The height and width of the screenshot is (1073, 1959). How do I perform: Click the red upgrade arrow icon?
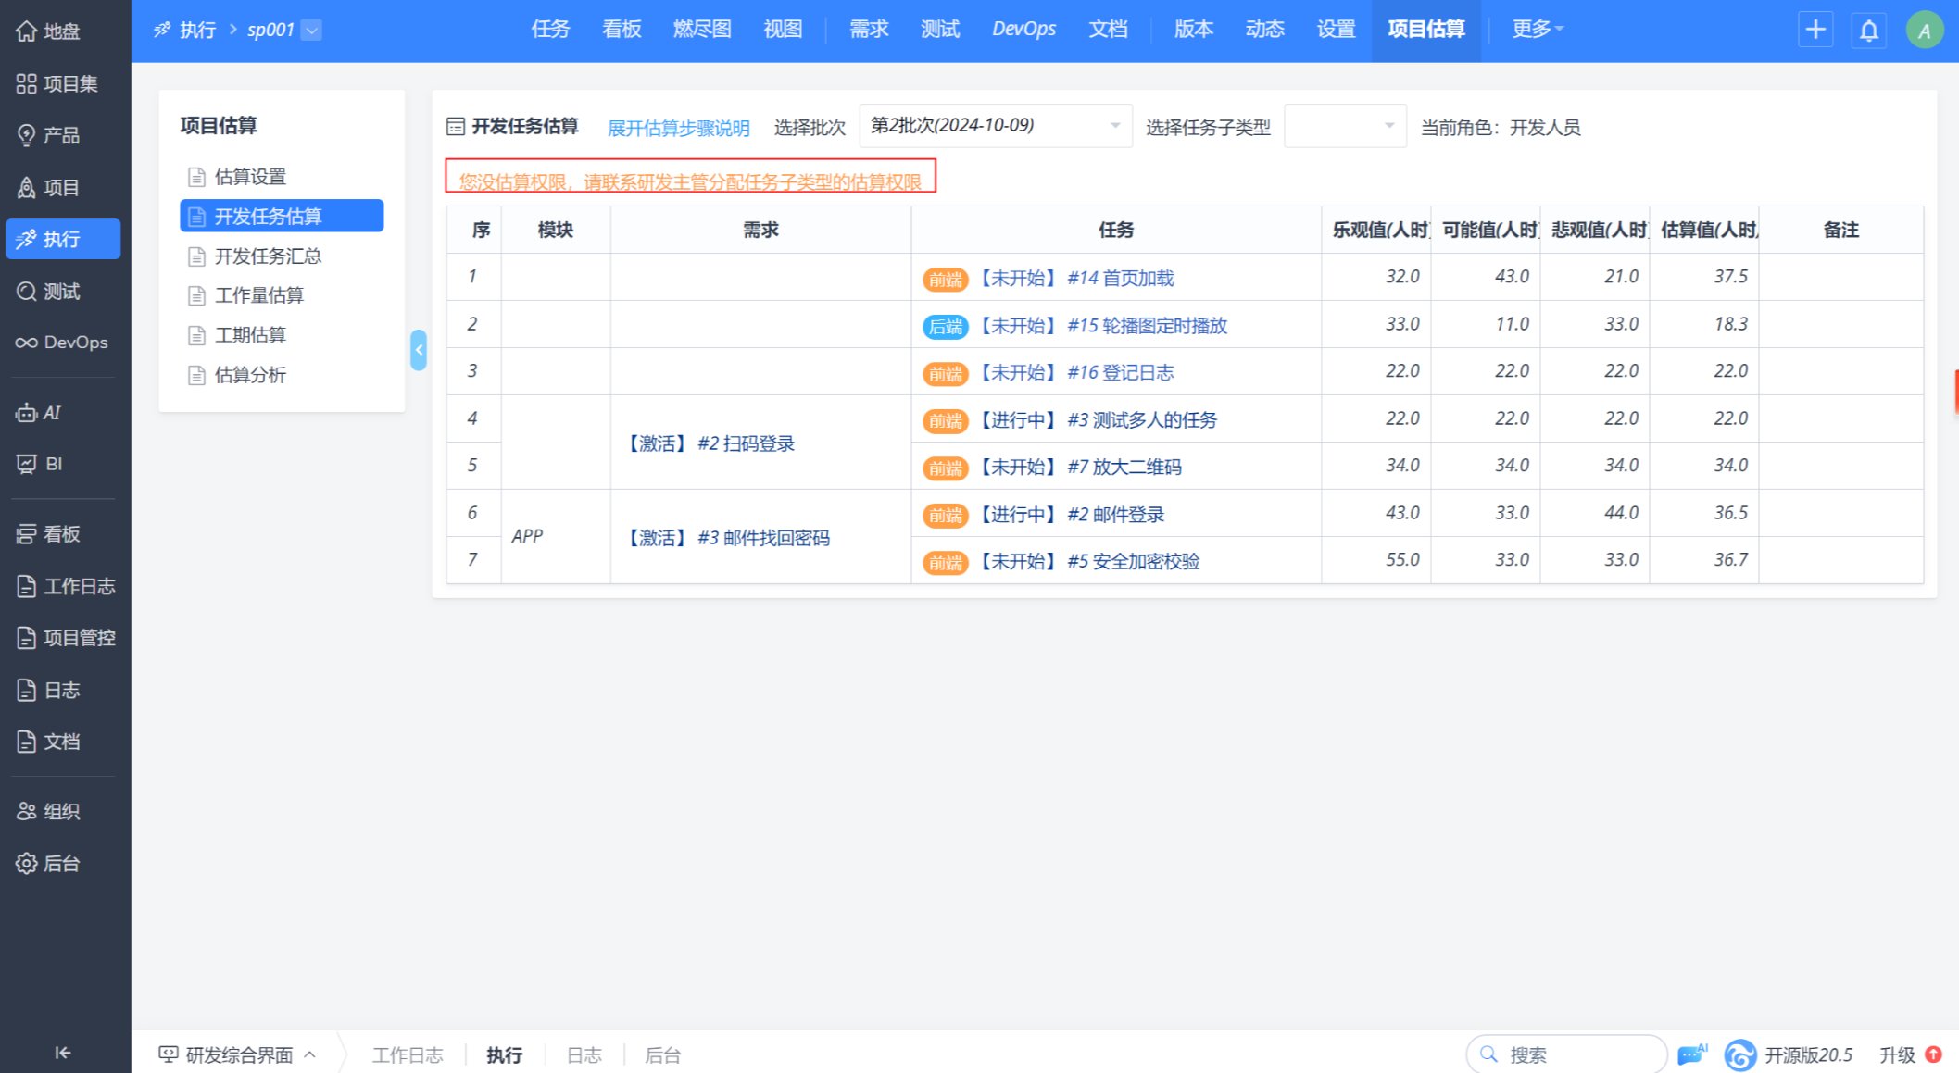1934,1054
